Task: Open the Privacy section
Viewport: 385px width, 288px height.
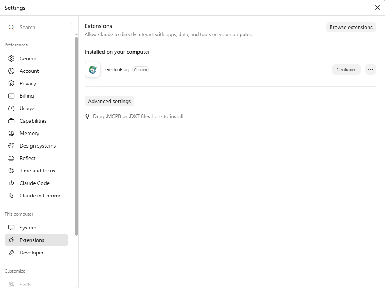Action: [36, 83]
